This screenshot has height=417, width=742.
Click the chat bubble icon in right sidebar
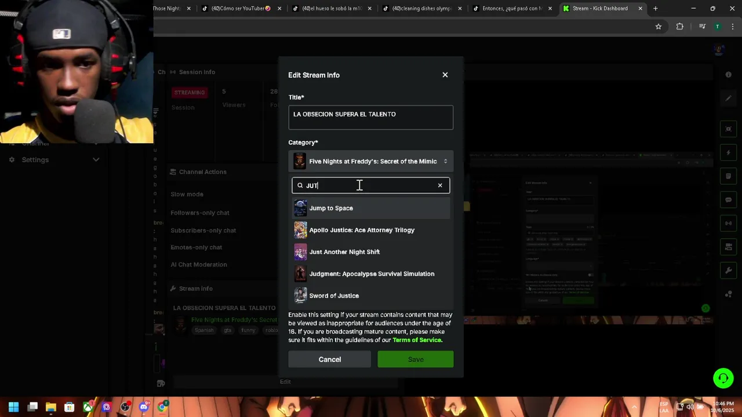tap(729, 200)
